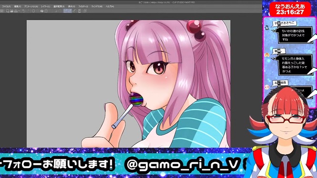Open the ウィンドウ (Window) menu
The image size is (317, 178).
pos(97,7)
